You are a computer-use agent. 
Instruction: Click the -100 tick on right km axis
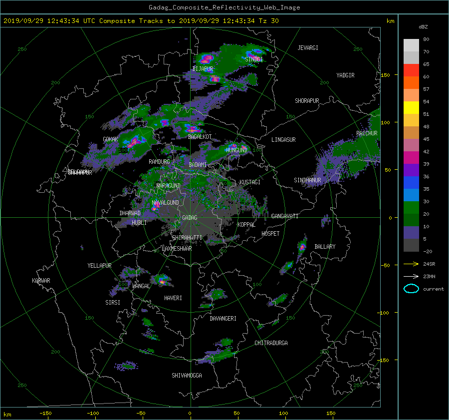point(384,313)
